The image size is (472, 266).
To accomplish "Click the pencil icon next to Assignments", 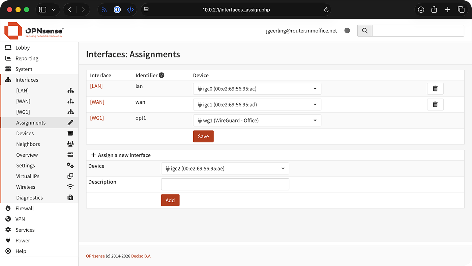I will pos(70,123).
